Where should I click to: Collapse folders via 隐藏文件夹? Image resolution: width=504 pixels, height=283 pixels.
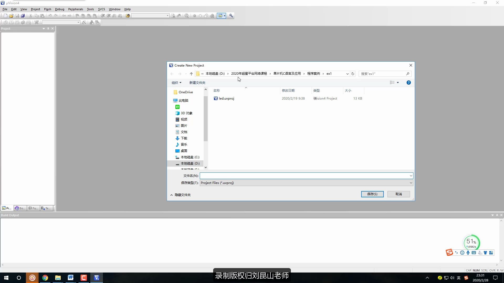pyautogui.click(x=180, y=195)
